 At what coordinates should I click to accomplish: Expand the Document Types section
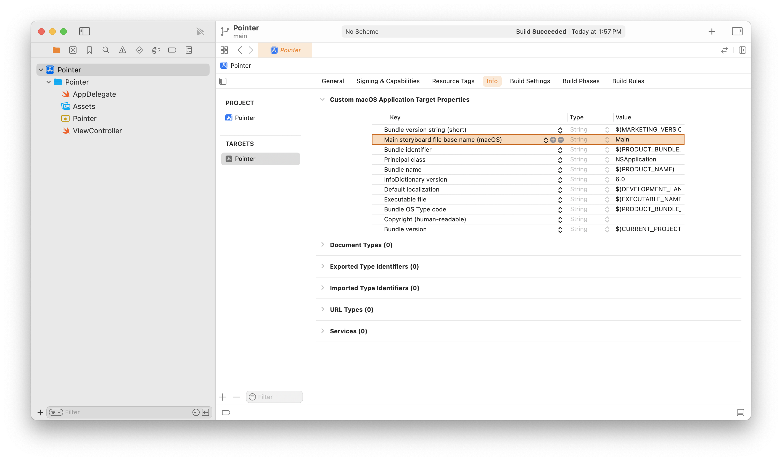(323, 245)
